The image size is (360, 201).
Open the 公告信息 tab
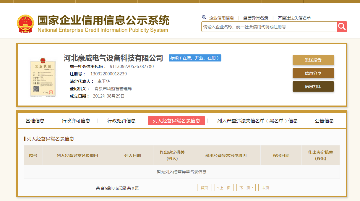[324, 121]
